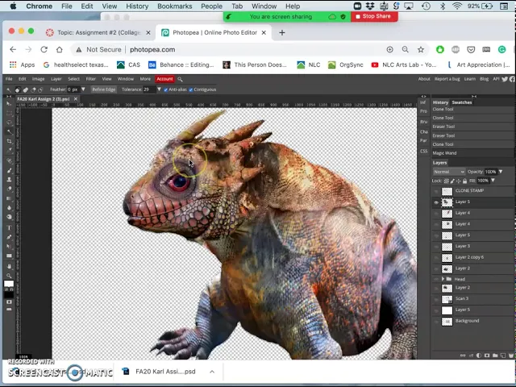Click the black background color swatch
Viewport: 516px width, 387px height.
point(9,293)
